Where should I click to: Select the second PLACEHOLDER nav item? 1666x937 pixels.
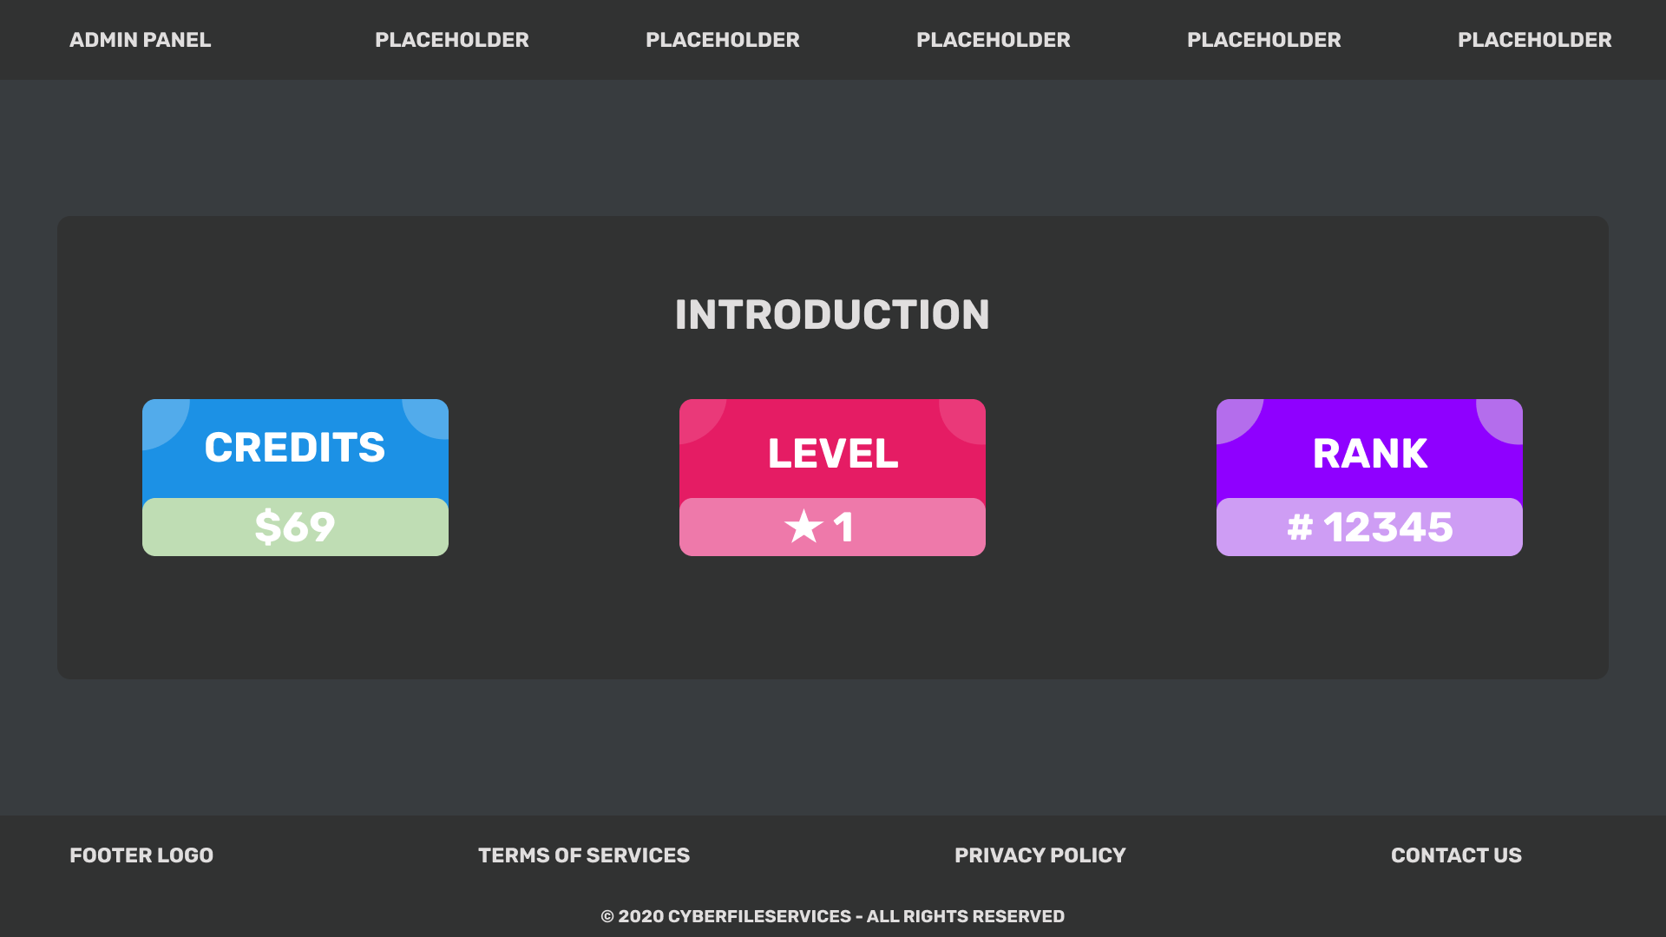pyautogui.click(x=722, y=40)
